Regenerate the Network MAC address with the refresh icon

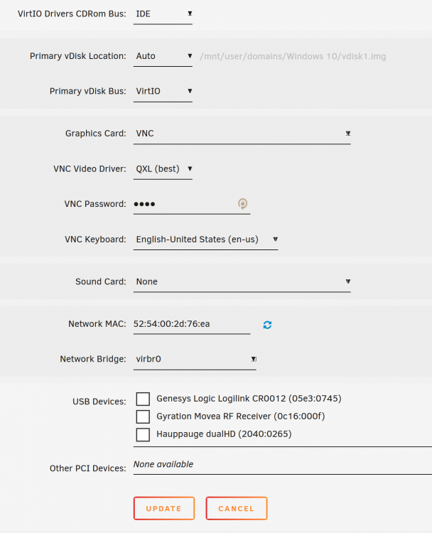pos(267,325)
